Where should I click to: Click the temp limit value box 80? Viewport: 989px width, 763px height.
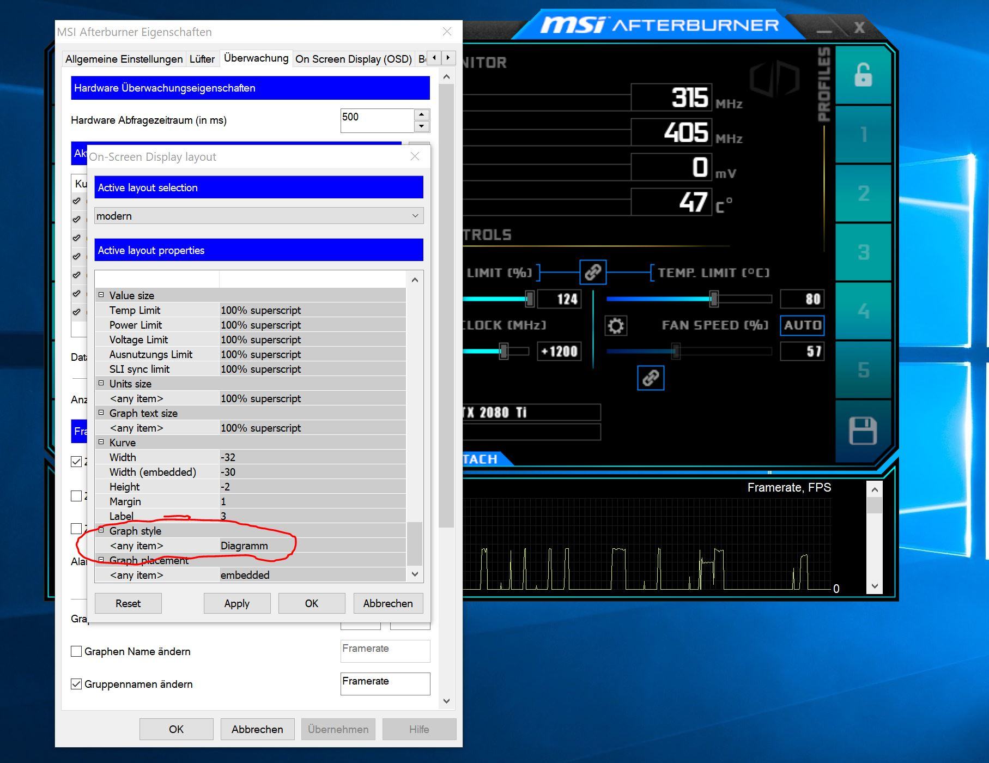pos(802,299)
